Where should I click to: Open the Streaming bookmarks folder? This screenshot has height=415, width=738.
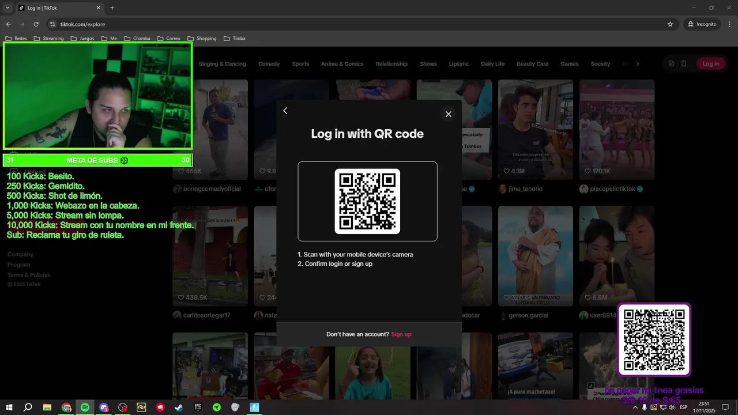(48, 39)
